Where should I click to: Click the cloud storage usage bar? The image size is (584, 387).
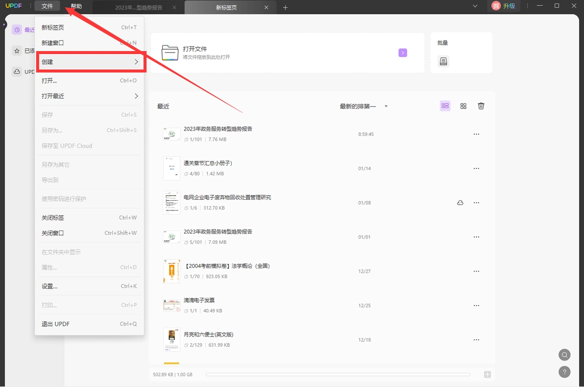tap(338, 374)
